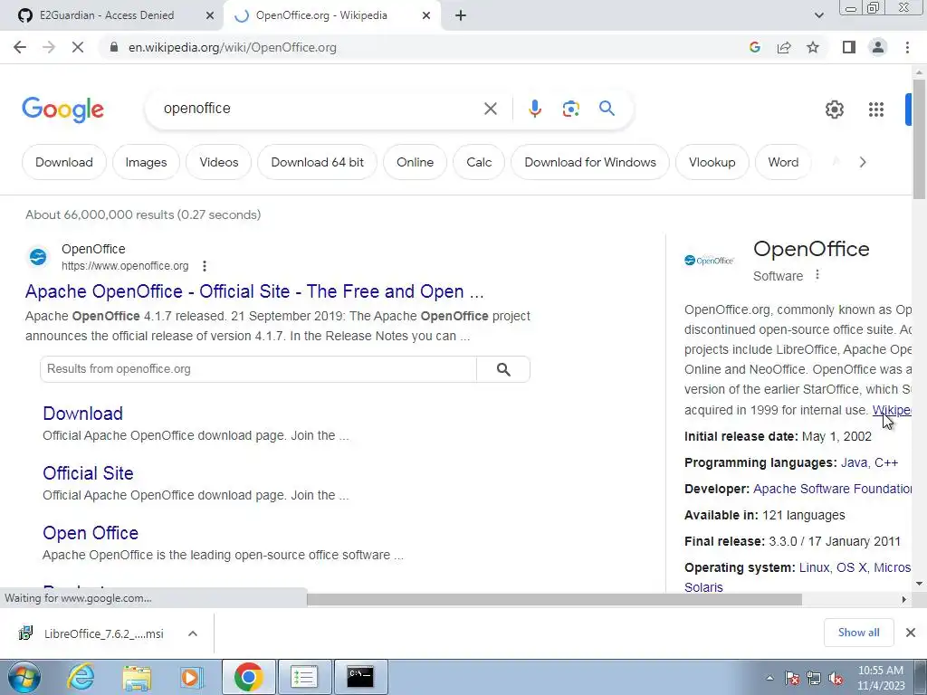
Task: Show more search filter chips
Action: click(x=863, y=162)
